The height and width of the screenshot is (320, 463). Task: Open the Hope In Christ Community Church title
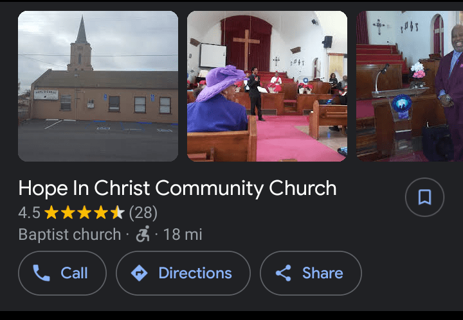point(177,188)
